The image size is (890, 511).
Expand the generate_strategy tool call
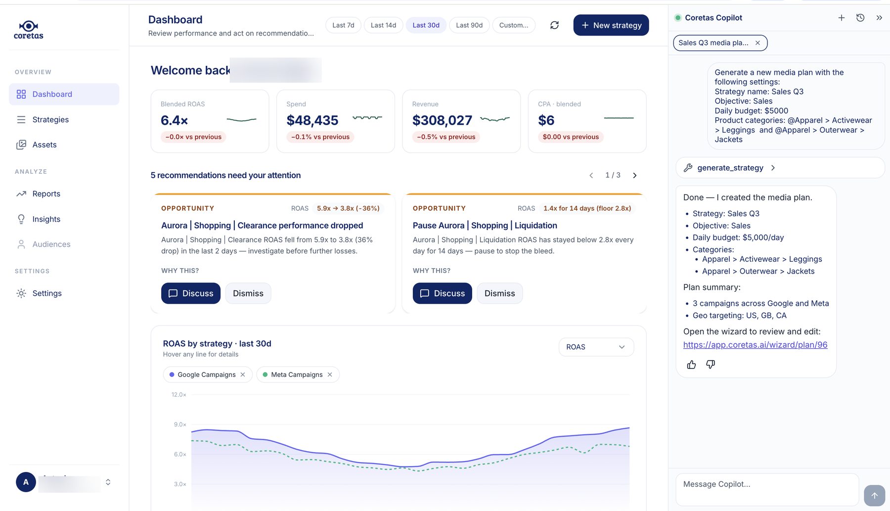tap(780, 168)
